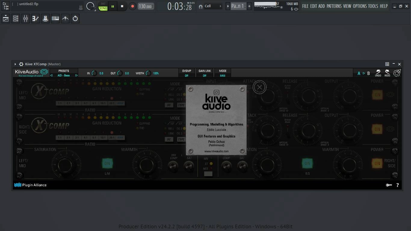Screen dimensions: 411x231
Task: Click the Redo arrow in XTComp
Action: coord(387,73)
